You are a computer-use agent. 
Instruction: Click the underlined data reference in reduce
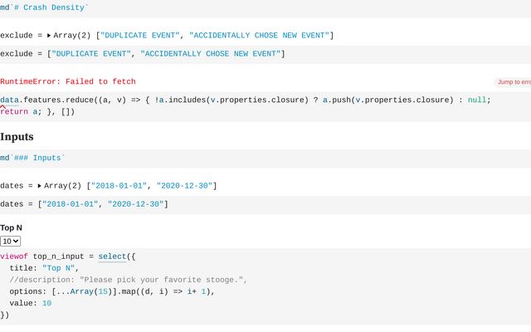pos(9,100)
